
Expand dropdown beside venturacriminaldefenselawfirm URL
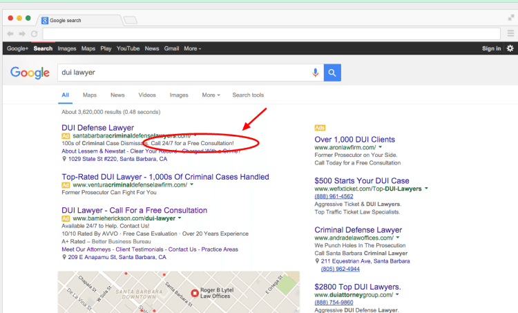pyautogui.click(x=191, y=184)
